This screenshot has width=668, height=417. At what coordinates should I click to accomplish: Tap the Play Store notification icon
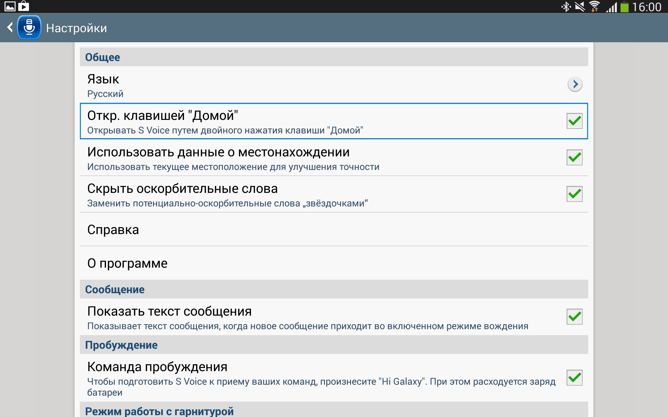(24, 6)
